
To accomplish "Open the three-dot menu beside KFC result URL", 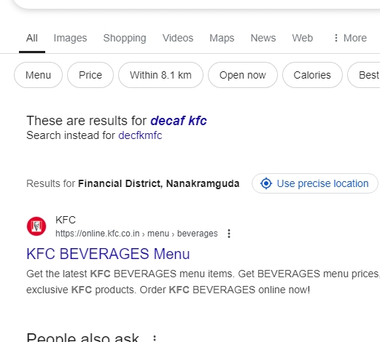I will (229, 234).
